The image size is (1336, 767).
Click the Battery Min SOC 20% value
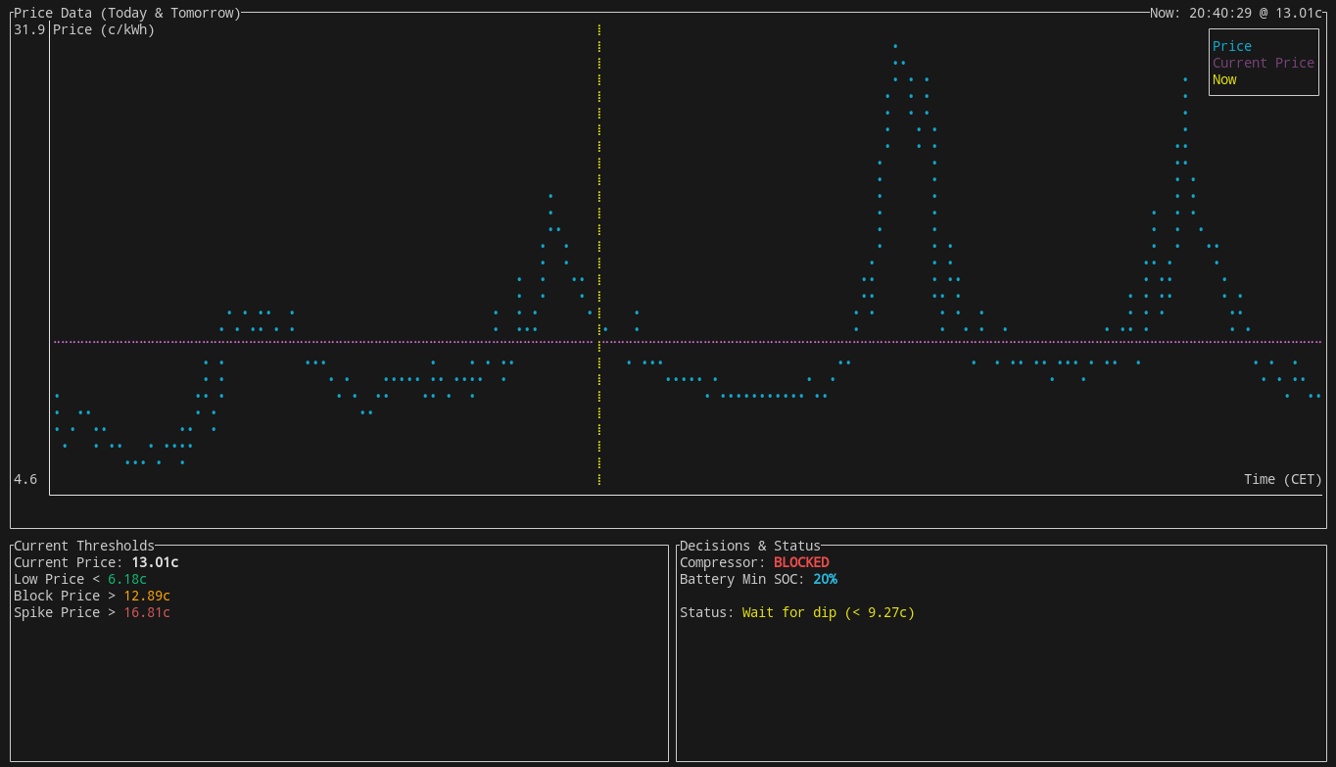[825, 579]
